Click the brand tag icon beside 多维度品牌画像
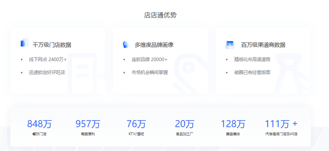This screenshot has height=151, width=329. pyautogui.click(x=126, y=44)
